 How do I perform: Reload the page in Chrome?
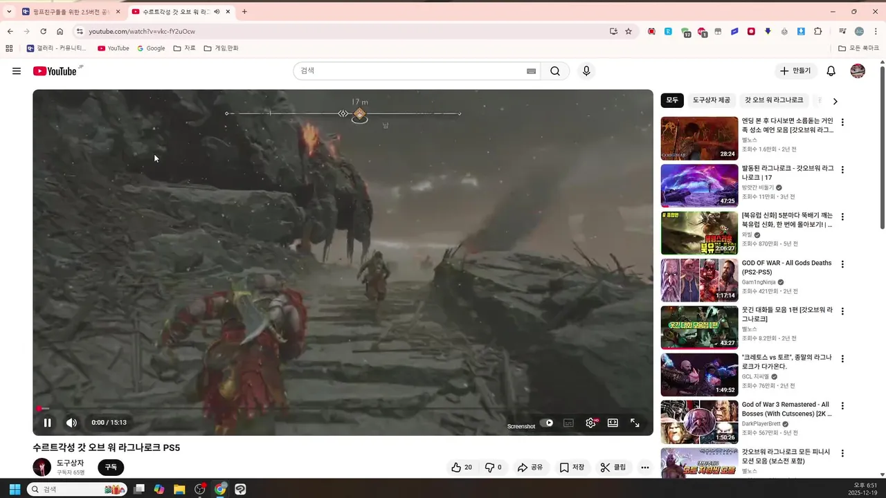point(43,31)
